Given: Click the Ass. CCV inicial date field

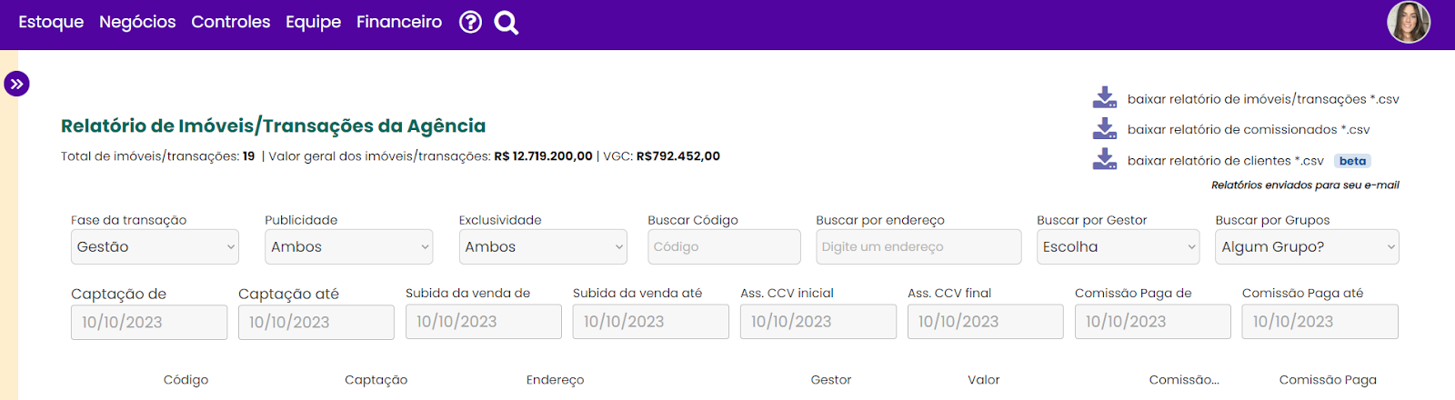Looking at the screenshot, I should point(818,321).
